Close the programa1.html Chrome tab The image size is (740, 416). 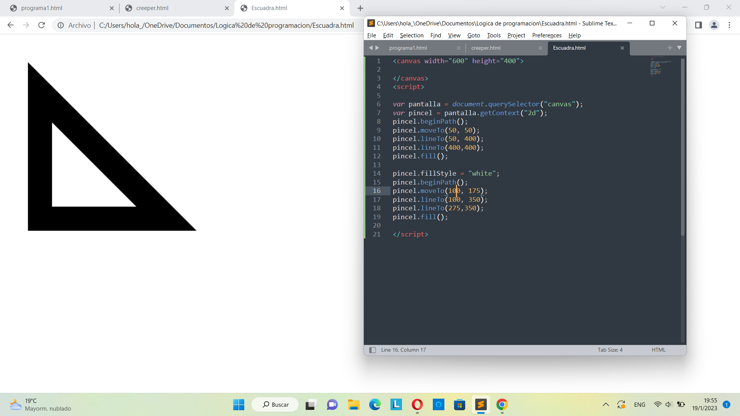(112, 8)
